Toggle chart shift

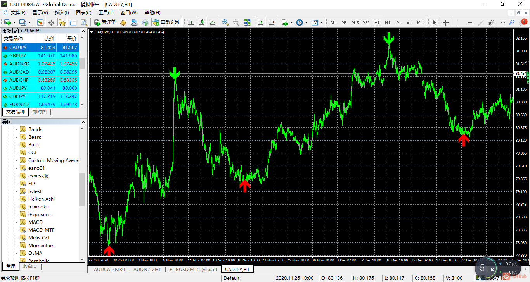click(x=272, y=22)
